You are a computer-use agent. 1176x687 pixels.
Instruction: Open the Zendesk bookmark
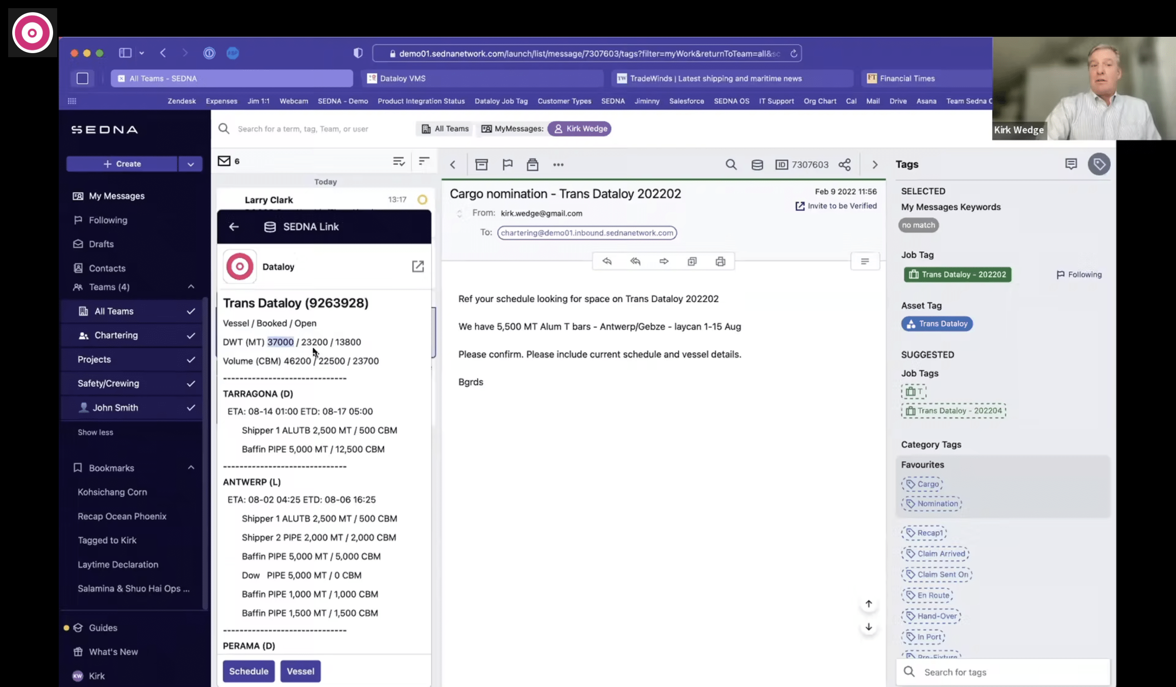point(182,101)
